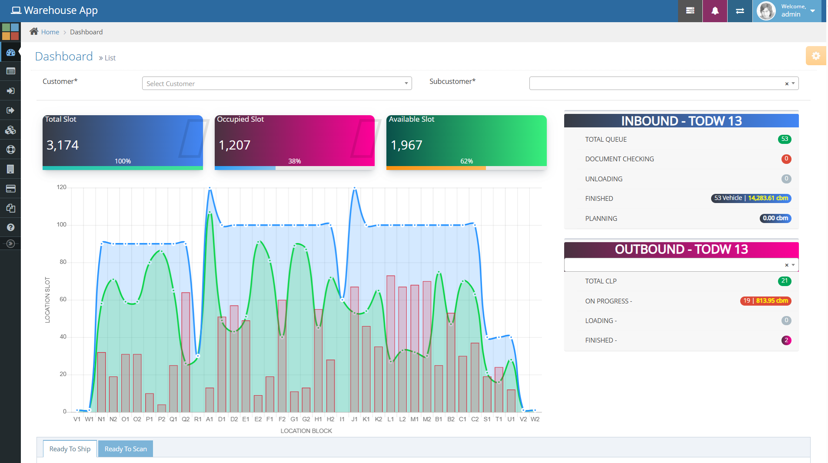Click the Total Slot card
The width and height of the screenshot is (828, 463).
pyautogui.click(x=123, y=142)
